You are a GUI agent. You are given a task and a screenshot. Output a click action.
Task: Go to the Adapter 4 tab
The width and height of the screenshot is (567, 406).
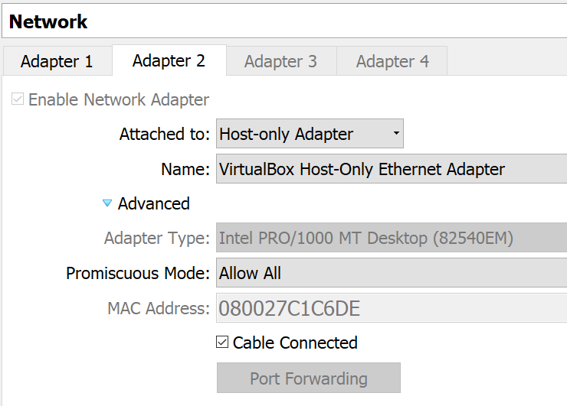pyautogui.click(x=392, y=61)
